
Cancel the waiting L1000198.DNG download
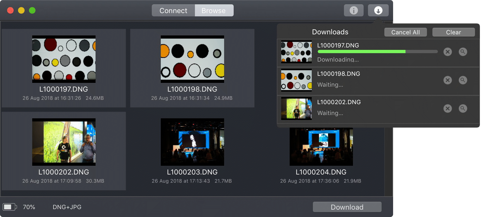[447, 80]
